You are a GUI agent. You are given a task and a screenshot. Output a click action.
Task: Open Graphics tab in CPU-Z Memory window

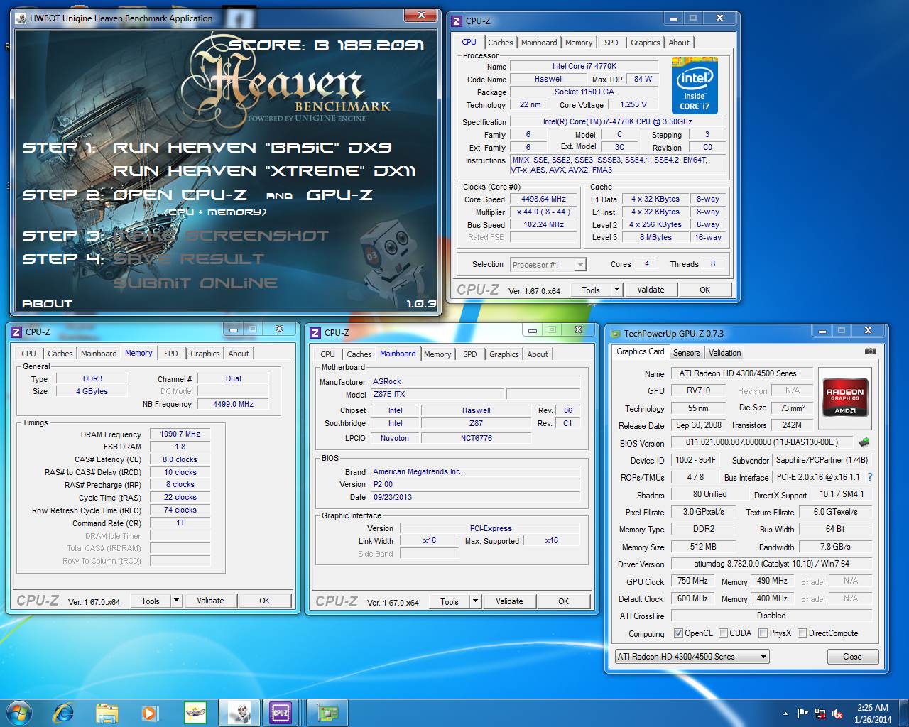click(x=205, y=354)
